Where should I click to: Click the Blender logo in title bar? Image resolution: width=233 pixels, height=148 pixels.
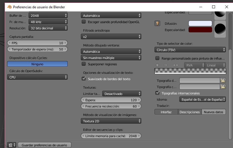pyautogui.click(x=9, y=7)
